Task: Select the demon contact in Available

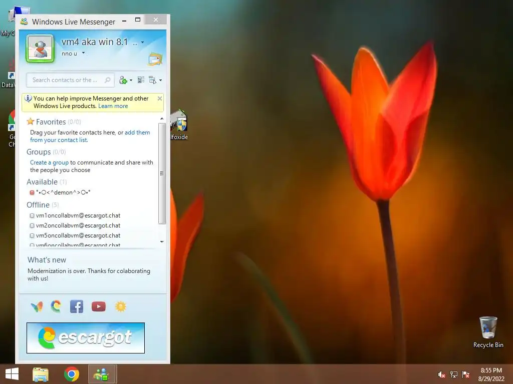Action: pos(63,192)
